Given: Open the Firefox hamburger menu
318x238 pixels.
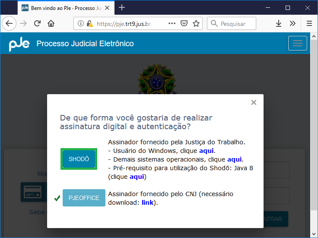Looking at the screenshot, I should click(309, 23).
